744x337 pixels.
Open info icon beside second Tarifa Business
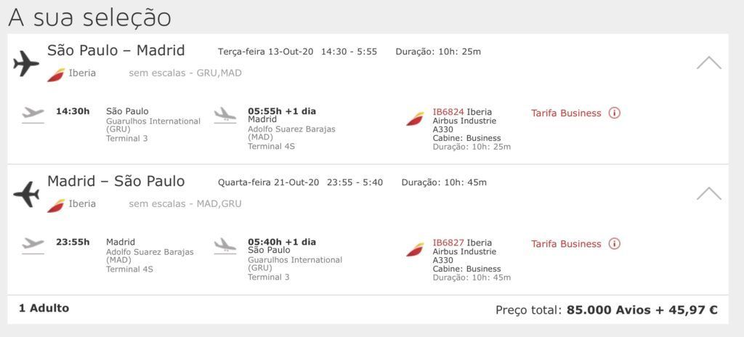[x=615, y=244]
